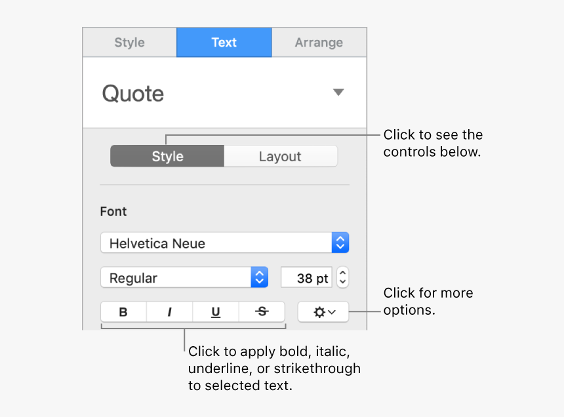The height and width of the screenshot is (417, 564).
Task: Apply italic using the I button
Action: coord(169,312)
